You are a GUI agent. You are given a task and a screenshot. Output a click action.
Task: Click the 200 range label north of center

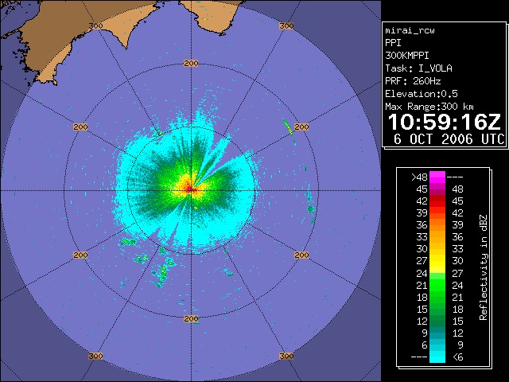coord(191,64)
